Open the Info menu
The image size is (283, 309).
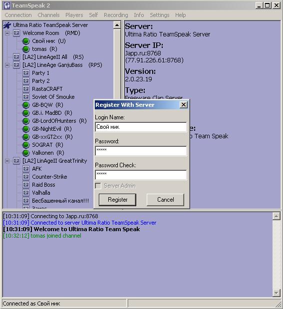pos(139,15)
